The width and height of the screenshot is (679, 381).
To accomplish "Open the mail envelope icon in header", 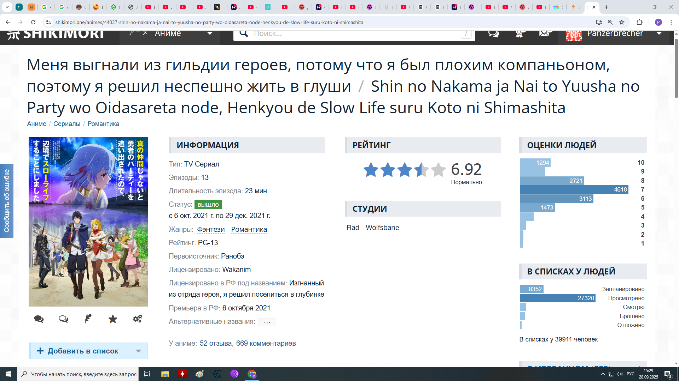I will pos(544,34).
